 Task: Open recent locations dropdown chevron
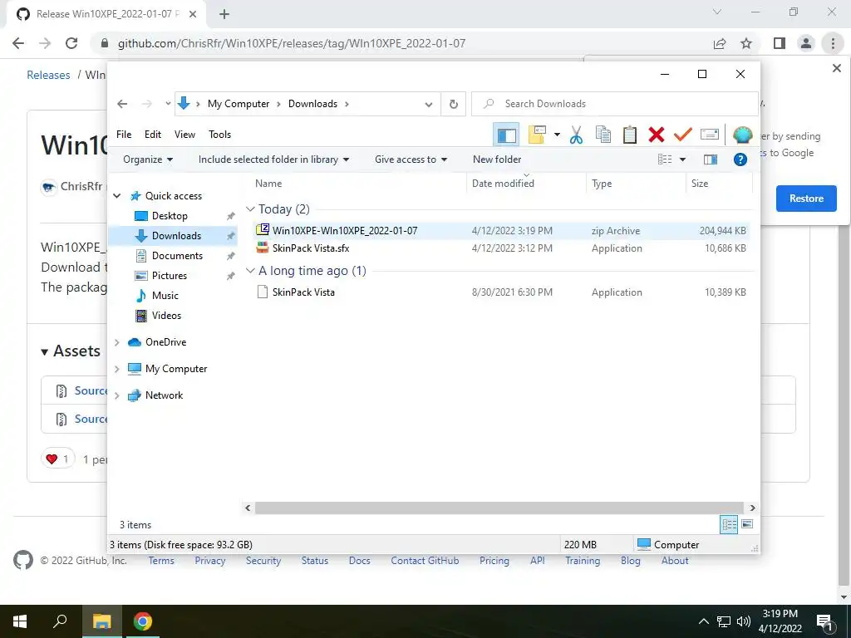click(x=168, y=104)
